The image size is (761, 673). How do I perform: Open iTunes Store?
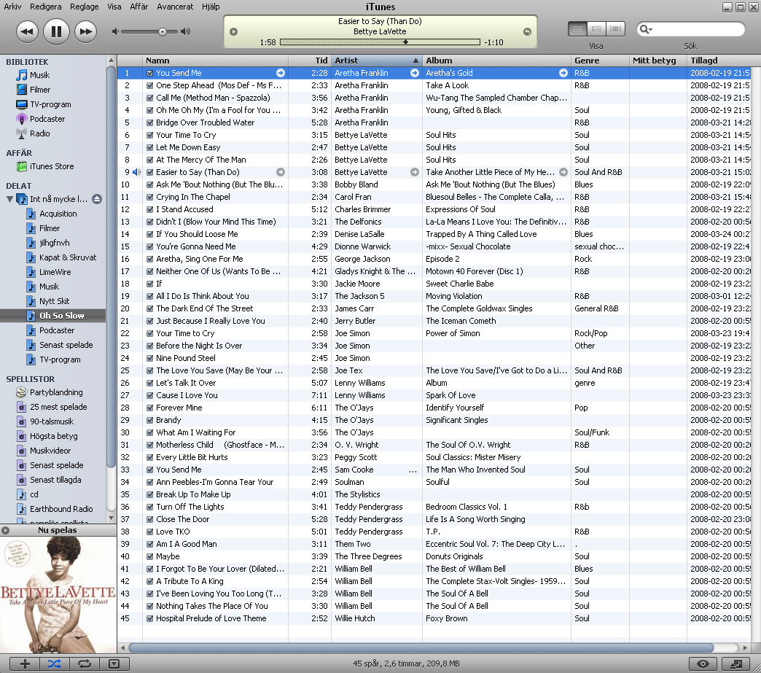[x=52, y=166]
